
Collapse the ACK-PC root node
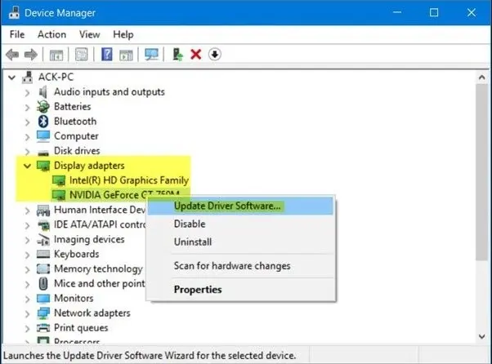pos(12,78)
